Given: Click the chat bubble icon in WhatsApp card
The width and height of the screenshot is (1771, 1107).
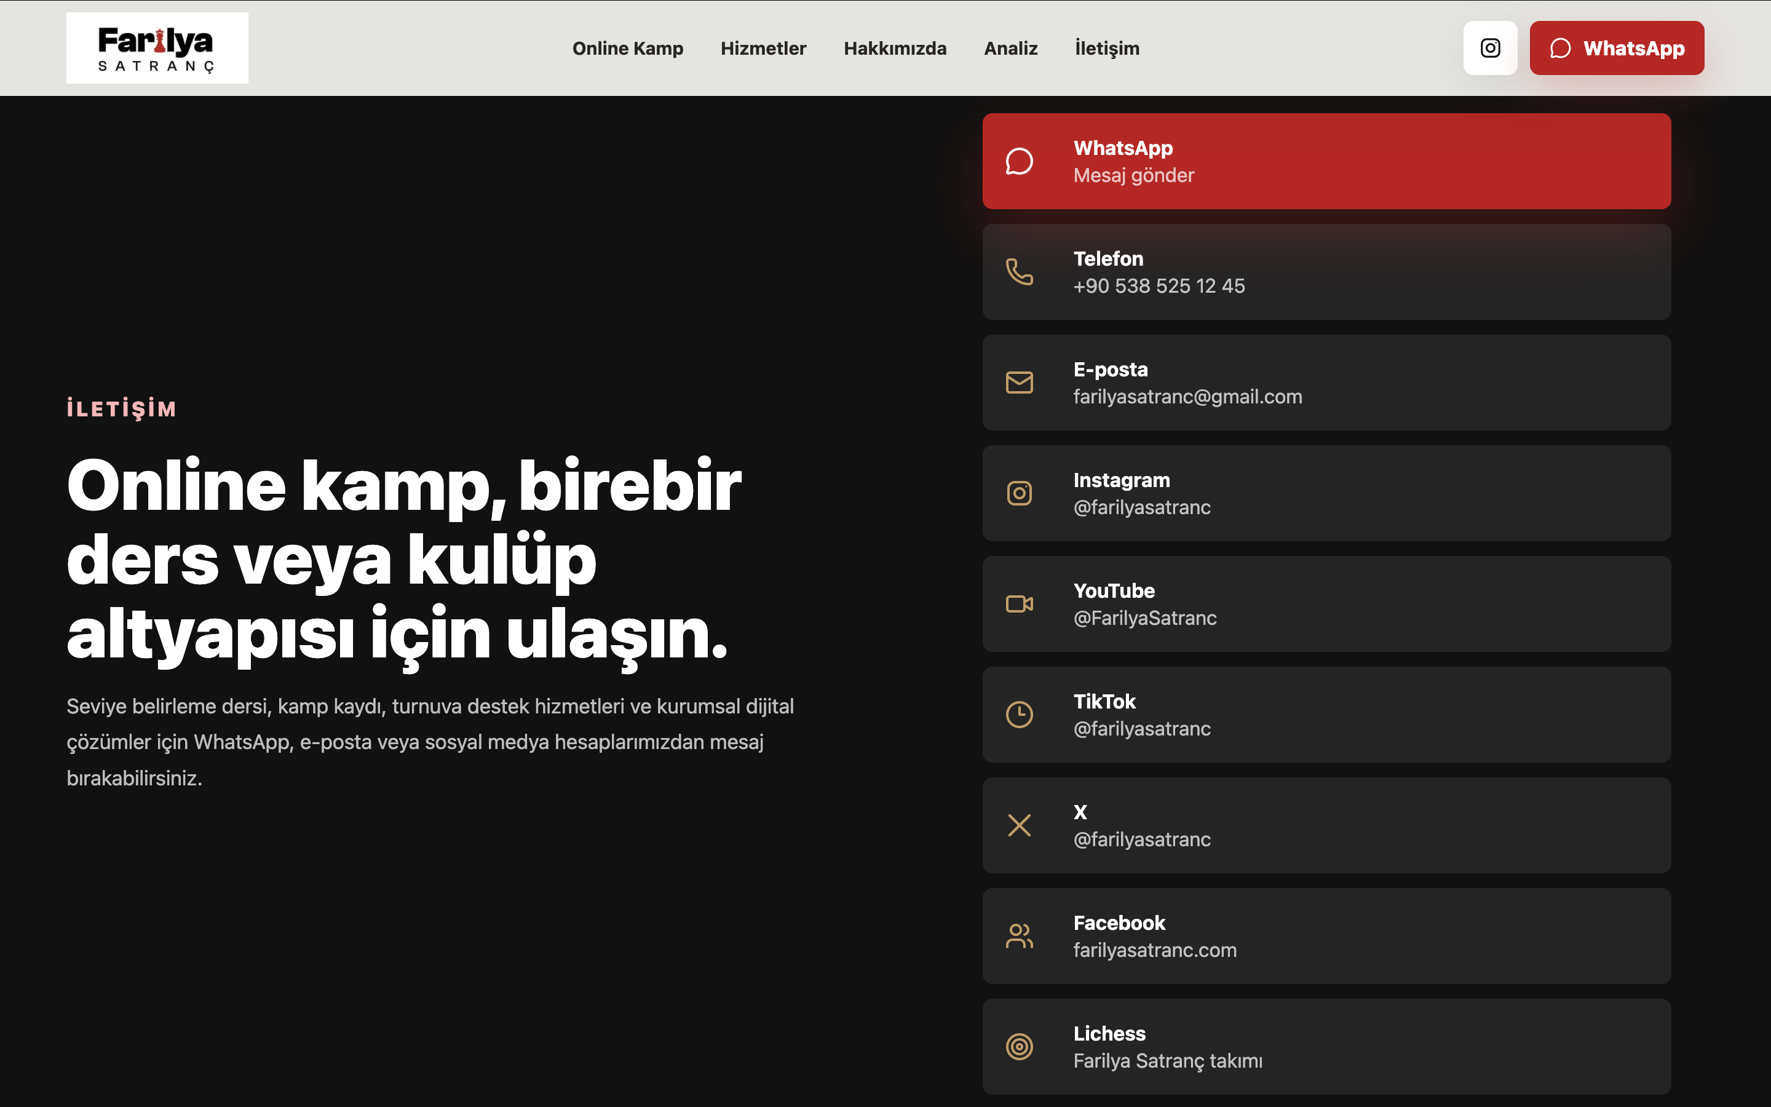Looking at the screenshot, I should point(1020,161).
